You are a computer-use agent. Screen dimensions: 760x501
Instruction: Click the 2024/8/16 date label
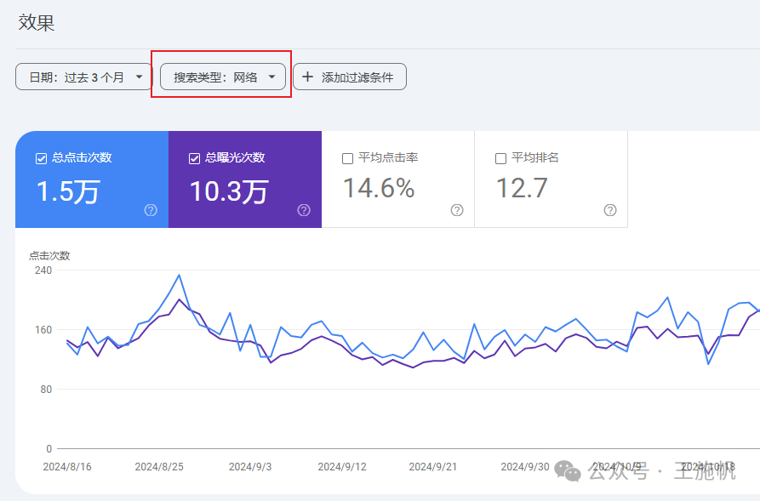[x=67, y=467]
